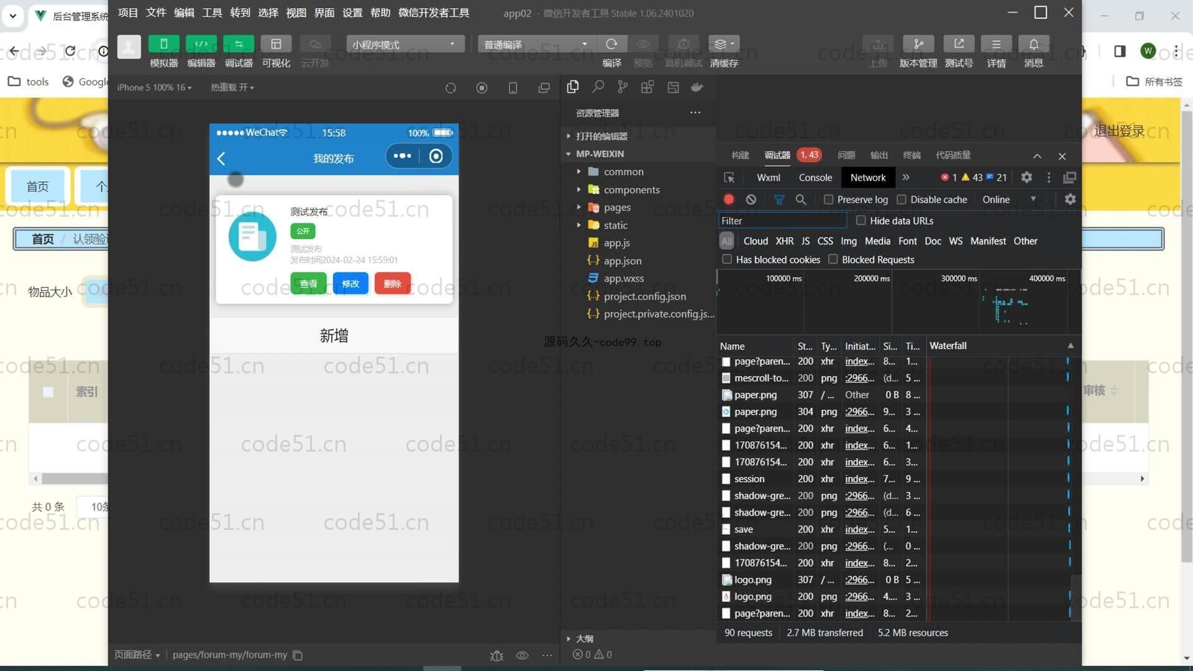Image resolution: width=1193 pixels, height=671 pixels.
Task: Click back arrow in 我的发布 header
Action: (x=221, y=158)
